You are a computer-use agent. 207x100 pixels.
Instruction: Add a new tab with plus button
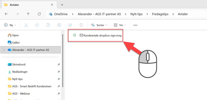(62, 5)
